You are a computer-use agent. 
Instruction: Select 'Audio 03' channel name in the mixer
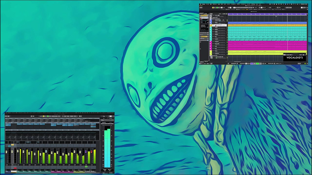pyautogui.click(x=48, y=171)
